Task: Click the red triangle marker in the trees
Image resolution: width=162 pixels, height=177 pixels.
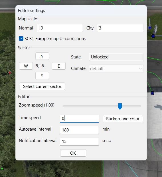Action: tap(10, 72)
